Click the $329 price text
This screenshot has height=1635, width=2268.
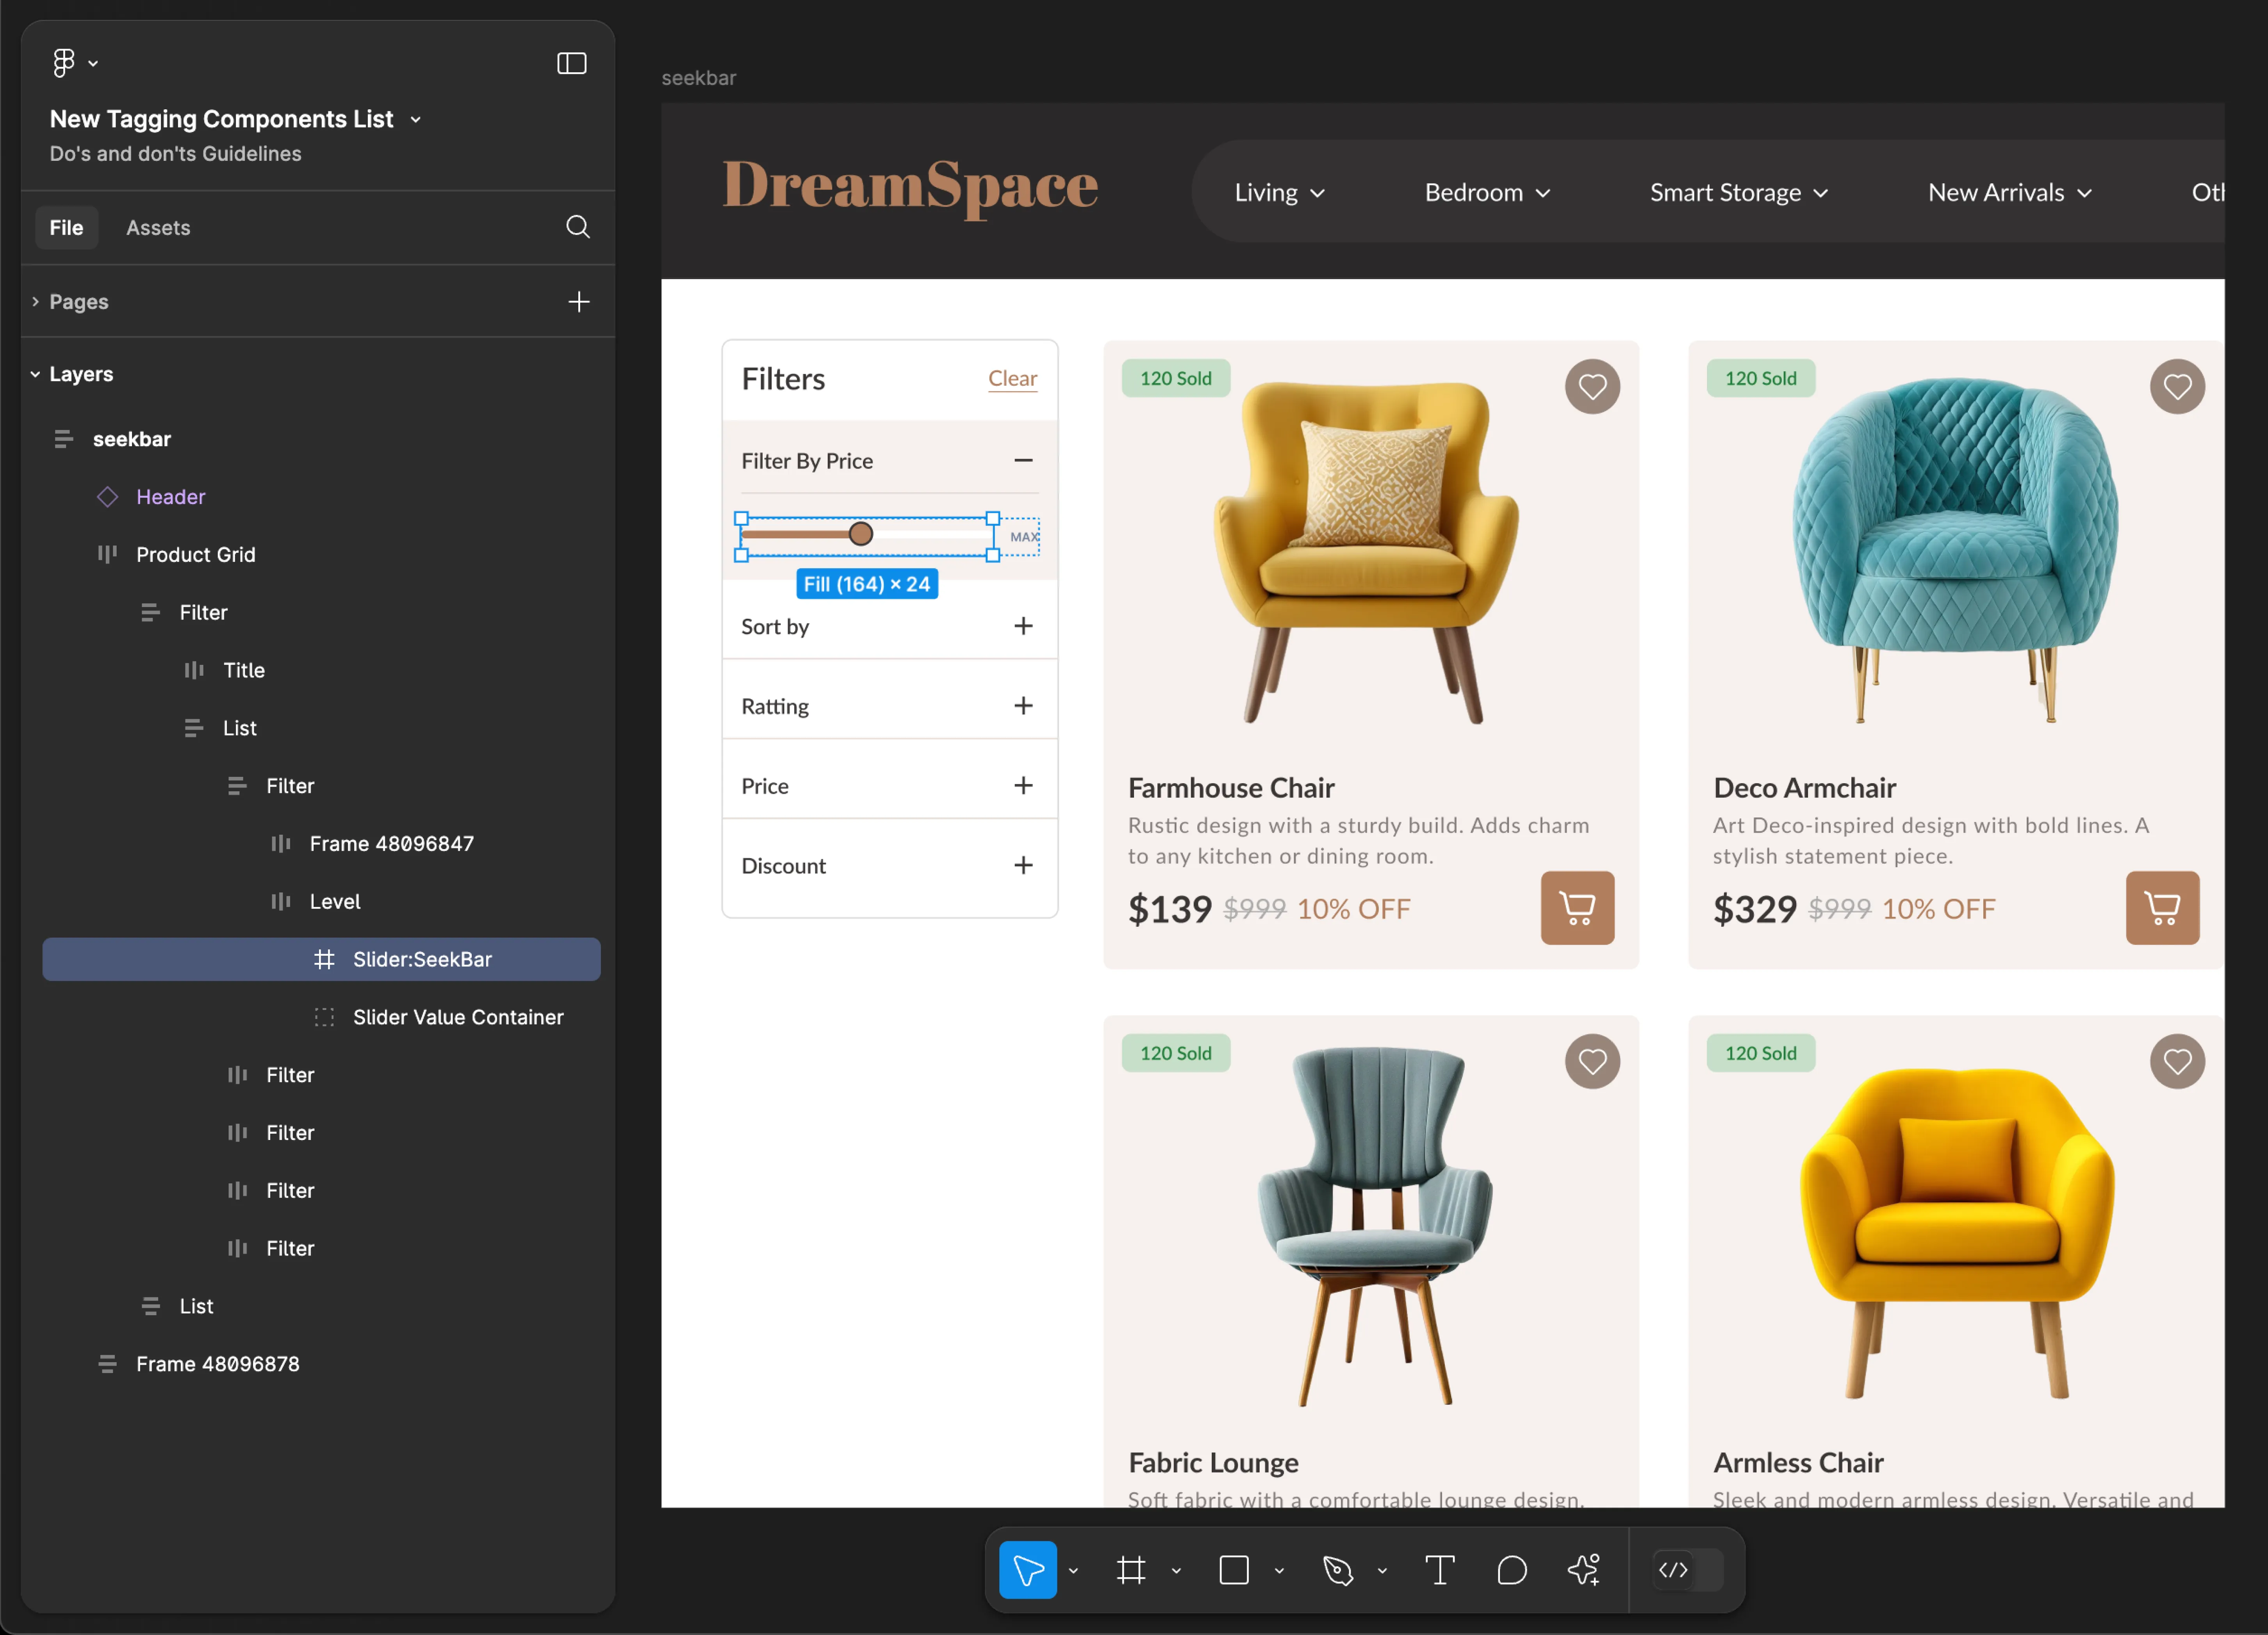[1754, 909]
